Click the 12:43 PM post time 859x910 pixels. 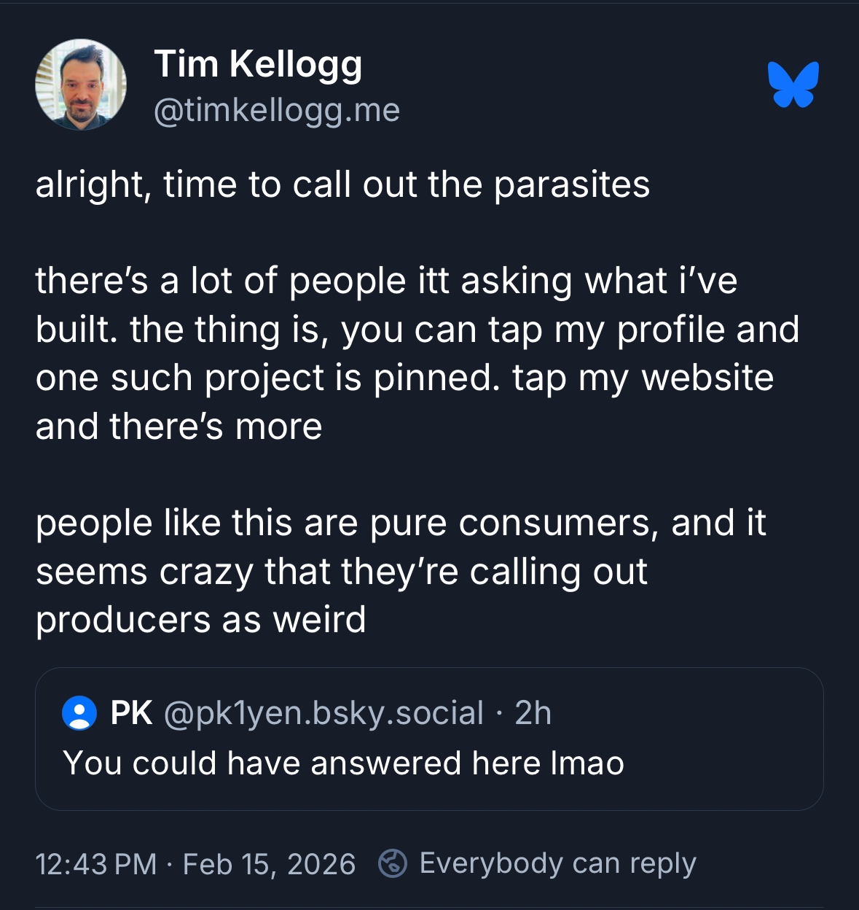point(95,864)
